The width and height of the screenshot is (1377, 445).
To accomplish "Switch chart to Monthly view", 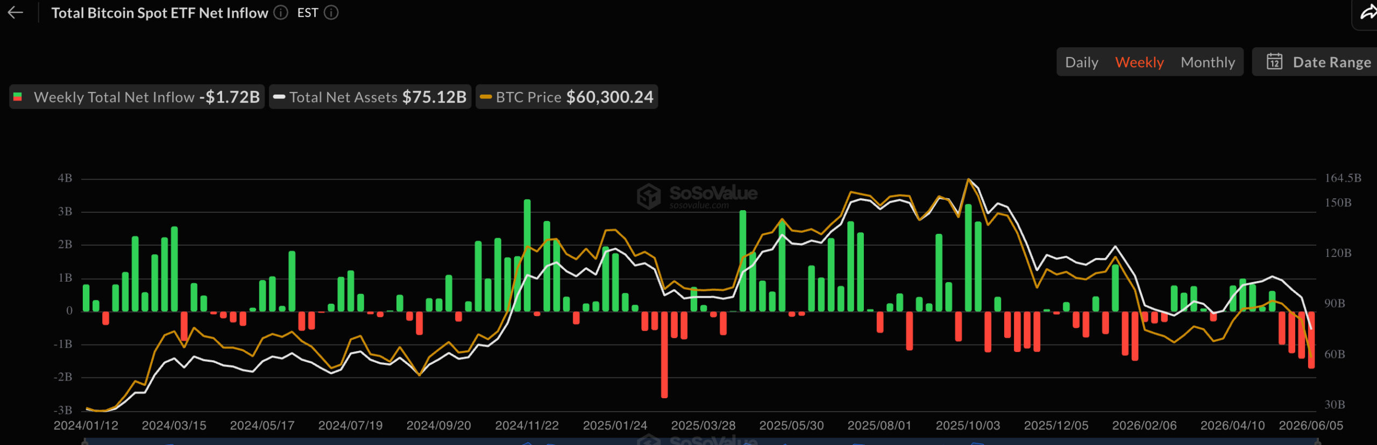I will [1208, 62].
